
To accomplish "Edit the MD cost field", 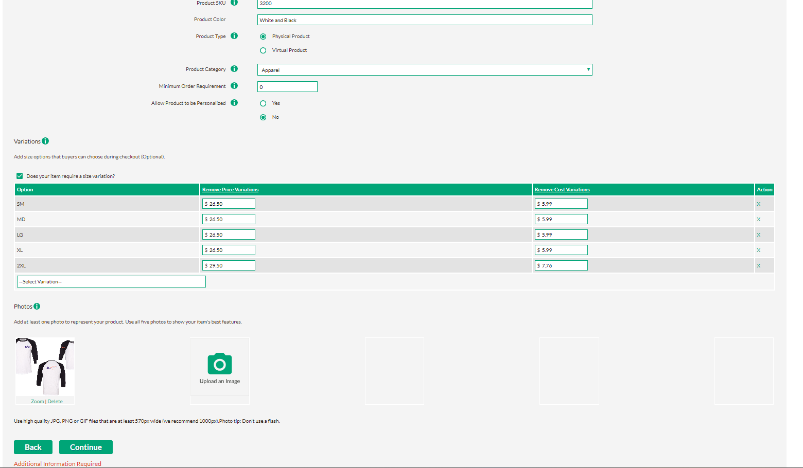I will click(x=561, y=219).
